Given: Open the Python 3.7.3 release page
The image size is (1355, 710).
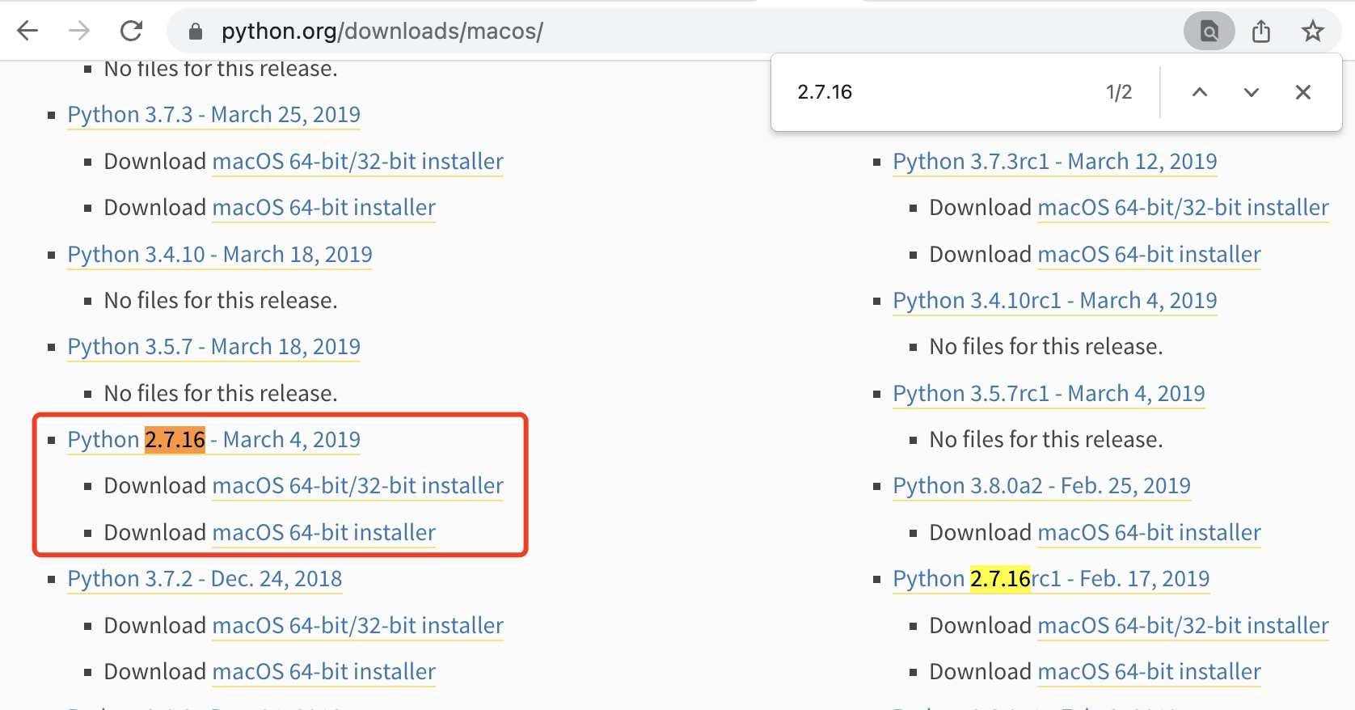Looking at the screenshot, I should [x=213, y=114].
